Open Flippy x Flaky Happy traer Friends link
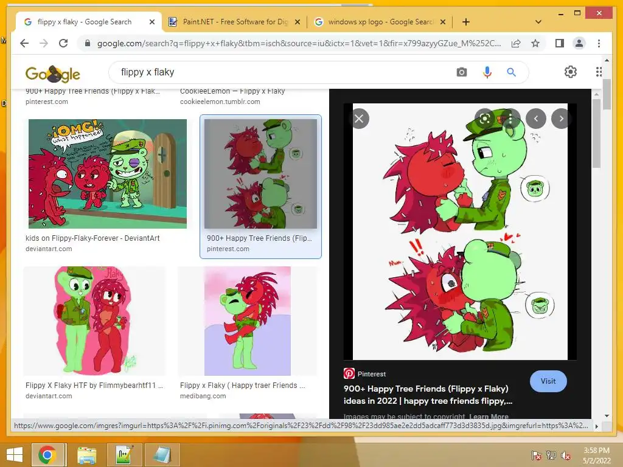 [x=242, y=385]
